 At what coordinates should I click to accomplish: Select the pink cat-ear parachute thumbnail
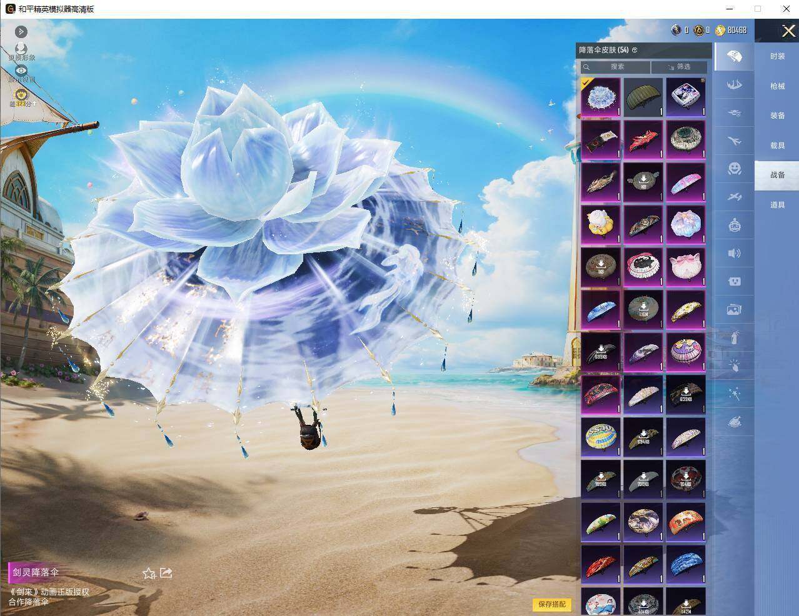coord(686,267)
